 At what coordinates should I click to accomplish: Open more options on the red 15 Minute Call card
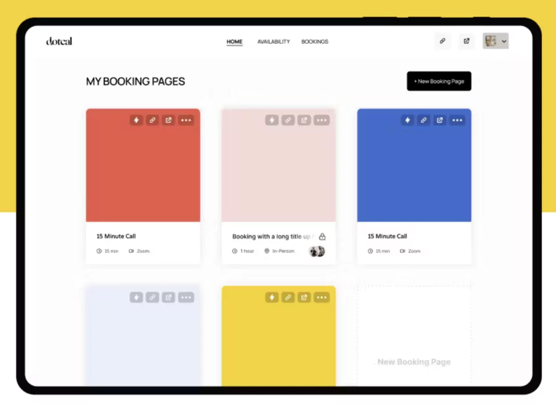[x=186, y=120]
